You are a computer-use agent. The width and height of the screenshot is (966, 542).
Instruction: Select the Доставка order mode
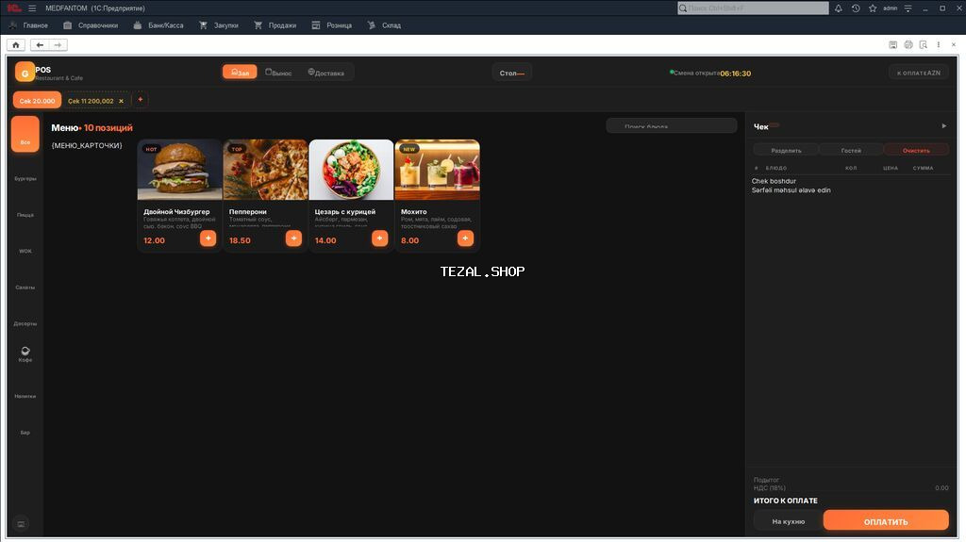(326, 73)
